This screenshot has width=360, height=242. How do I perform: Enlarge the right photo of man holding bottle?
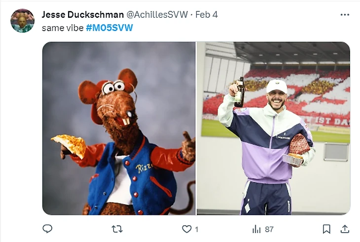pos(273,128)
